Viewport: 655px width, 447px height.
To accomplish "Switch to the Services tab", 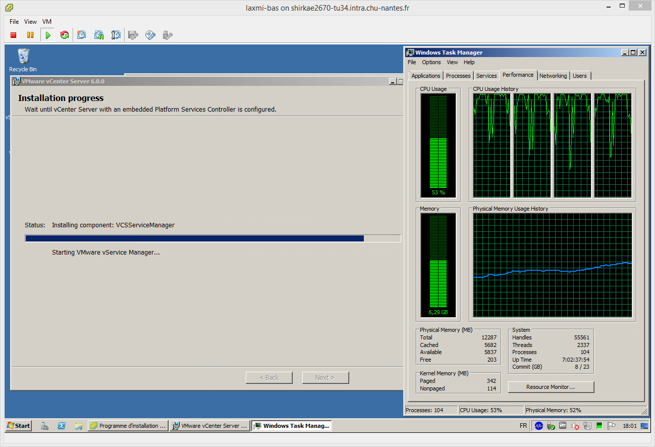I will pyautogui.click(x=486, y=76).
